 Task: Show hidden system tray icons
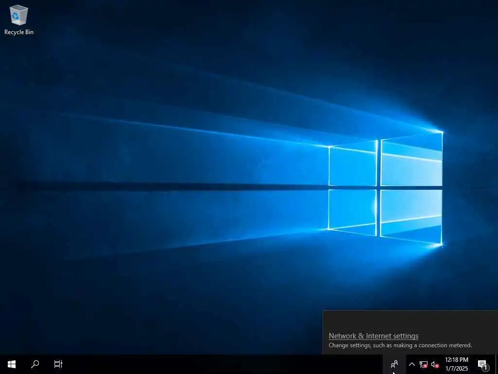pos(411,364)
